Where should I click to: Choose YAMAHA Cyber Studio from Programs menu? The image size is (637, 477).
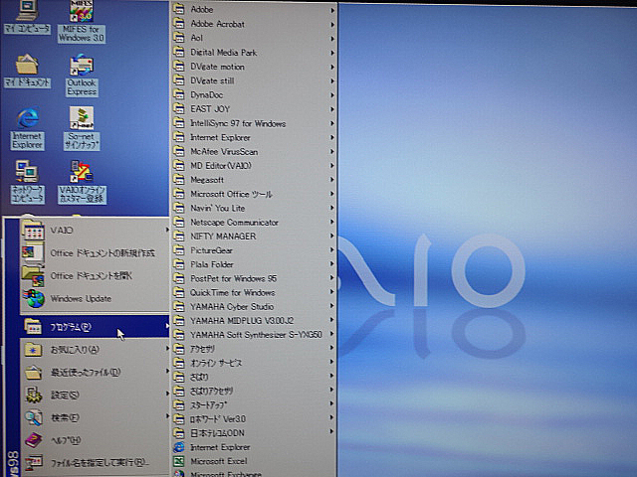(232, 307)
